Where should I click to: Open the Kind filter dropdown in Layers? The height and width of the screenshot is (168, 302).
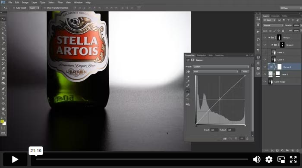[270, 20]
